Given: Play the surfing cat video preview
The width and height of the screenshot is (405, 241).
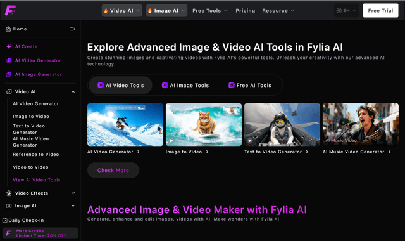Looking at the screenshot, I should (x=171, y=141).
